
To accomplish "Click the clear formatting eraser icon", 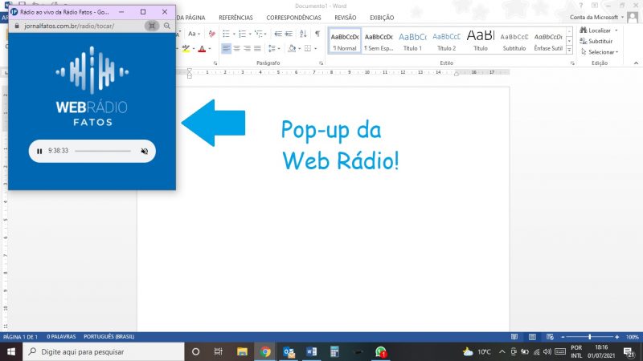I will 211,34.
